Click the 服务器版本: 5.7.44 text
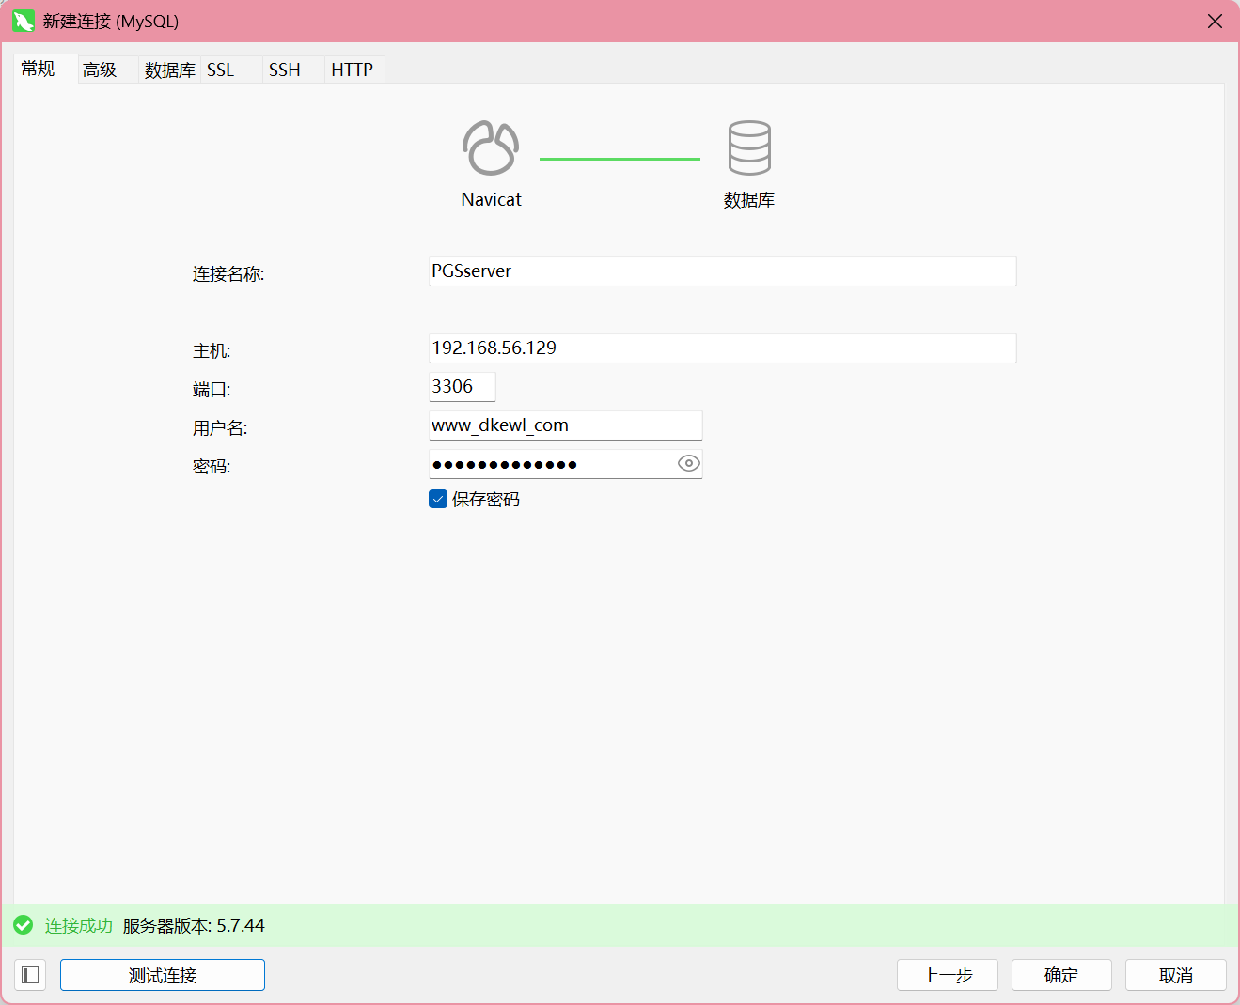1240x1005 pixels. click(194, 925)
